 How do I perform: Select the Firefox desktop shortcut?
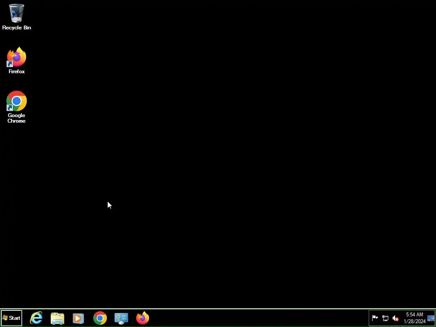coord(17,60)
